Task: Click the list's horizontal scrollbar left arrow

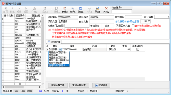Action: click(x=3, y=87)
